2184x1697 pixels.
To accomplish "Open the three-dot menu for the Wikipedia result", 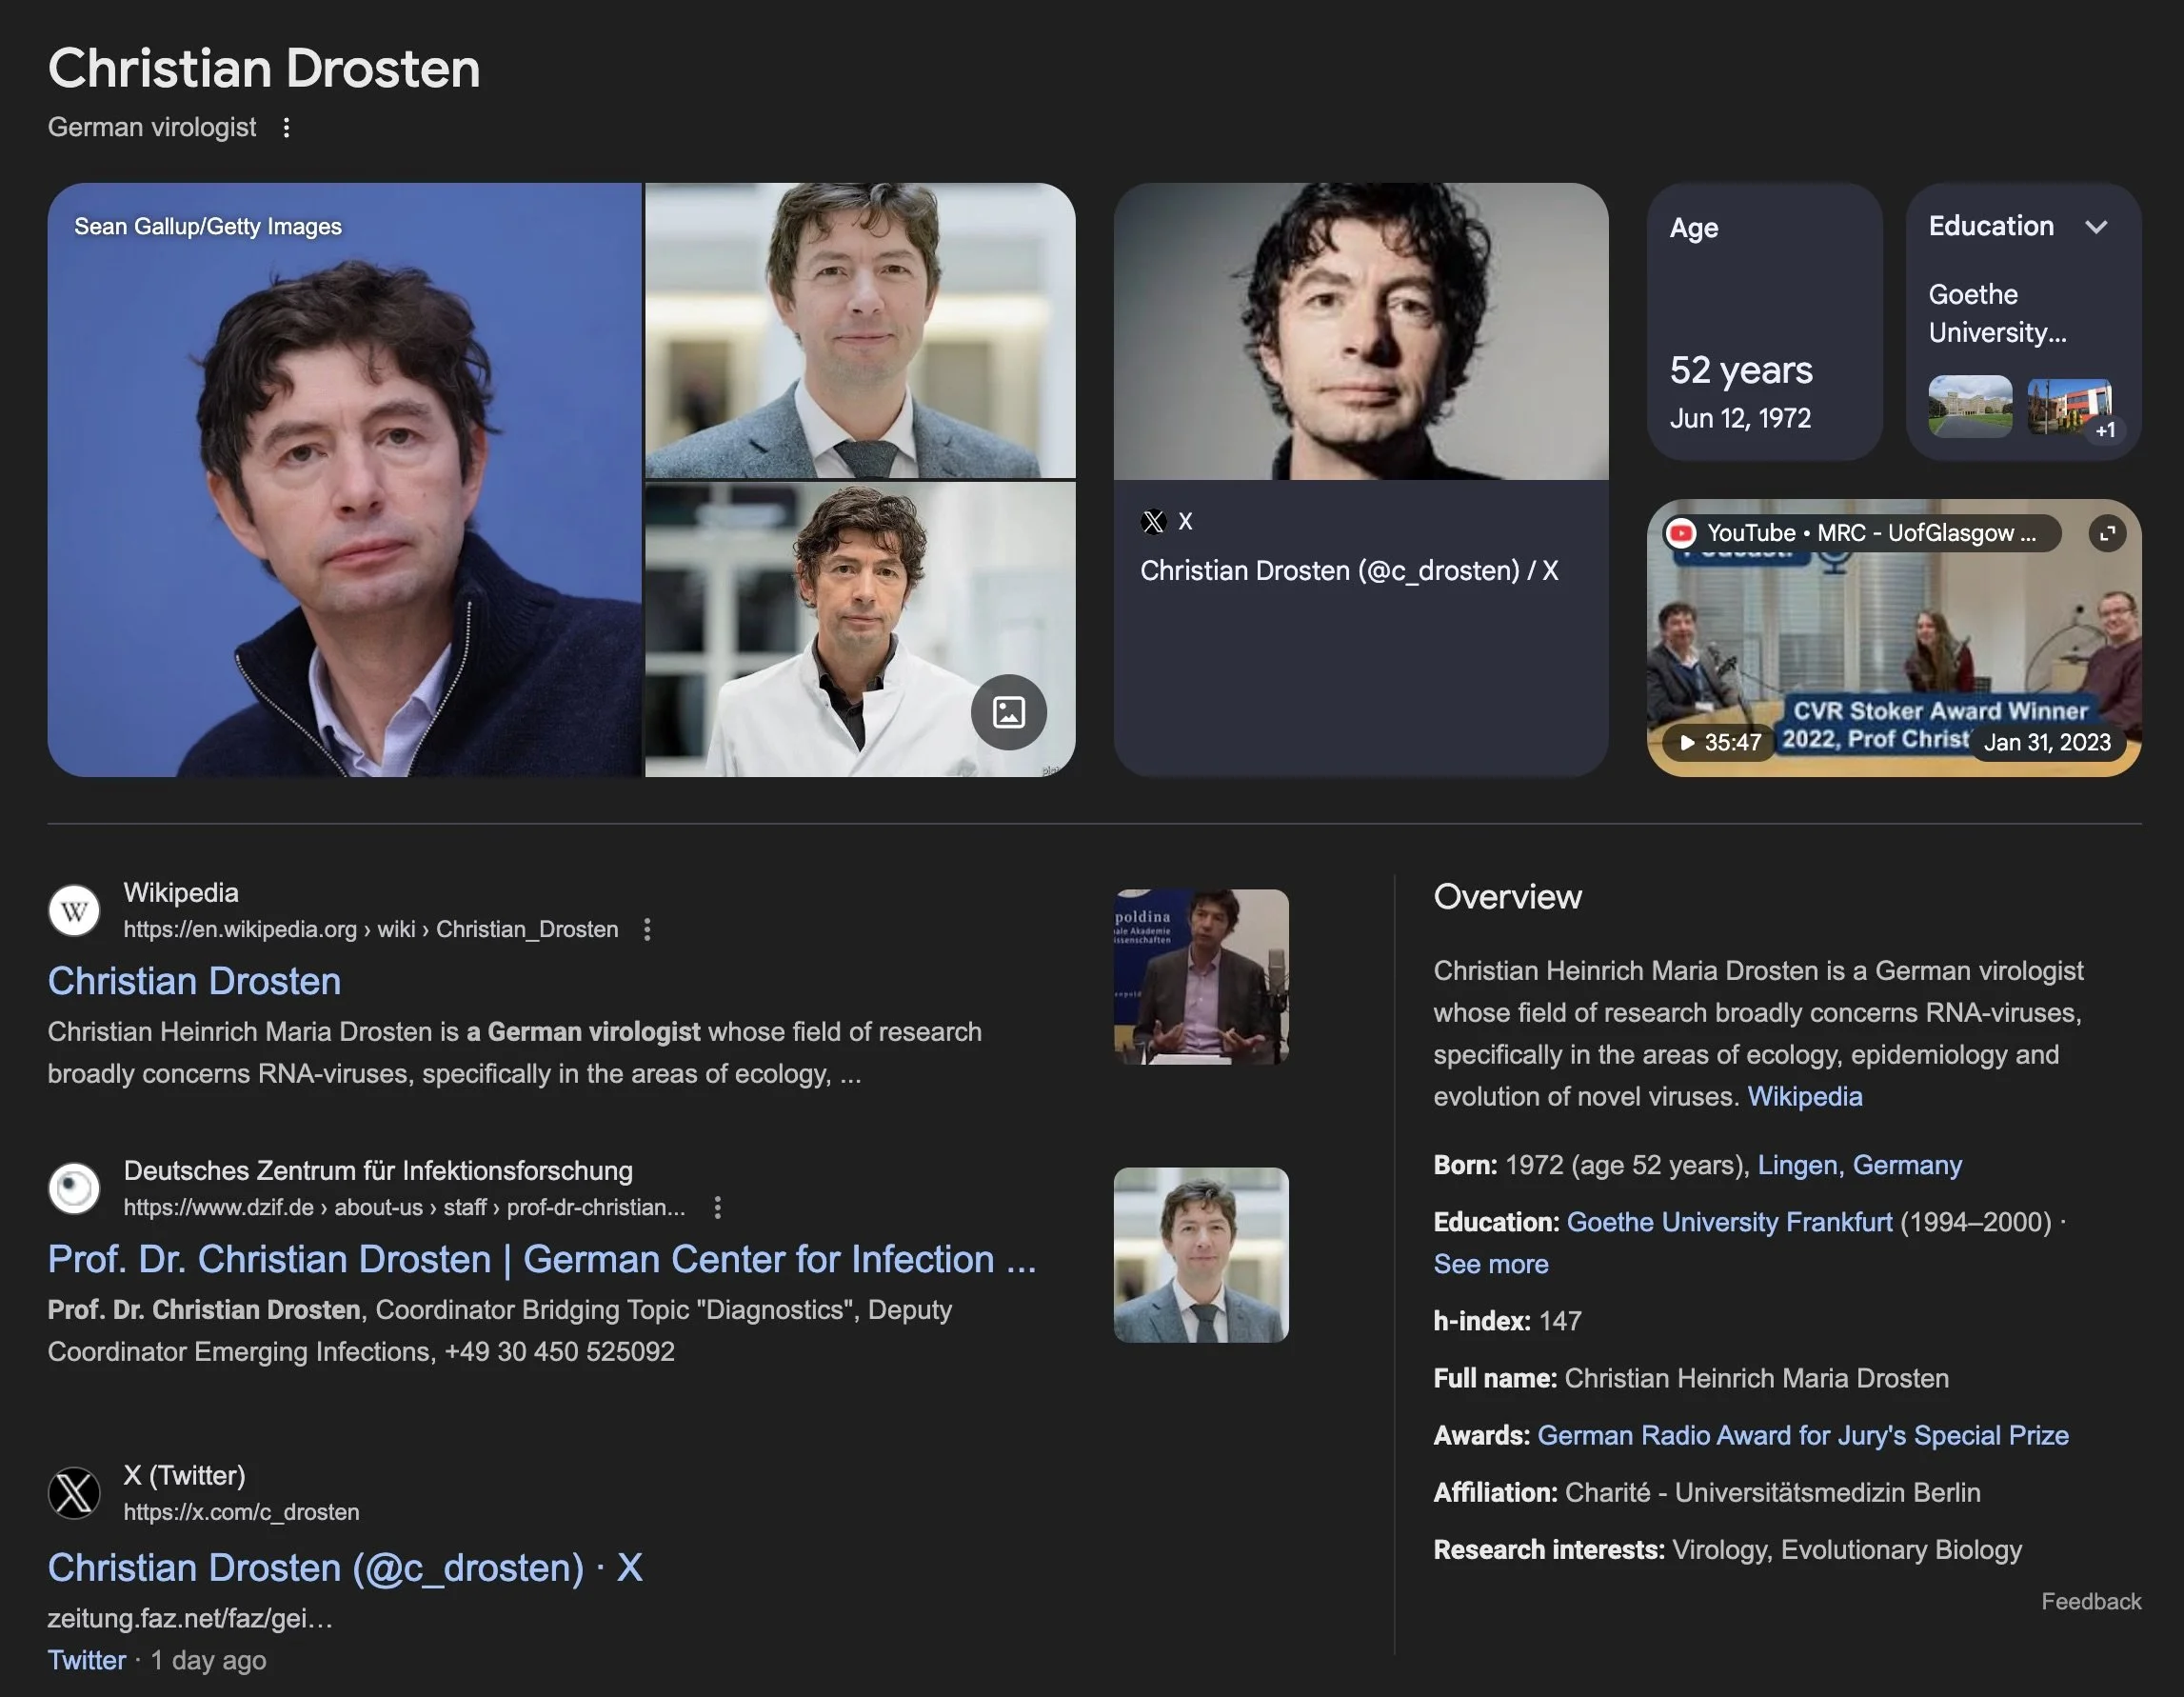I will (647, 929).
